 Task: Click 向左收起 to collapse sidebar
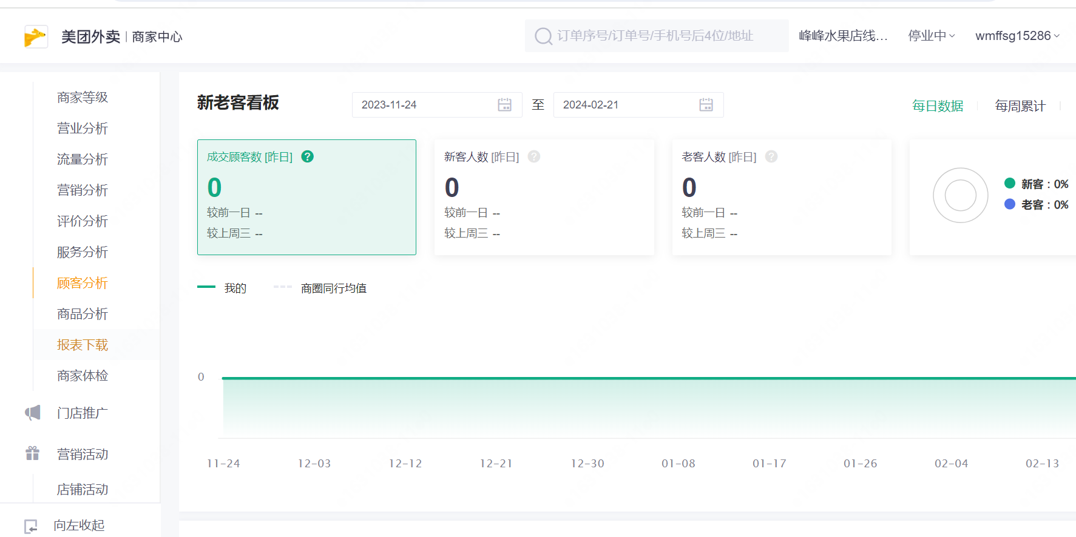tap(79, 525)
